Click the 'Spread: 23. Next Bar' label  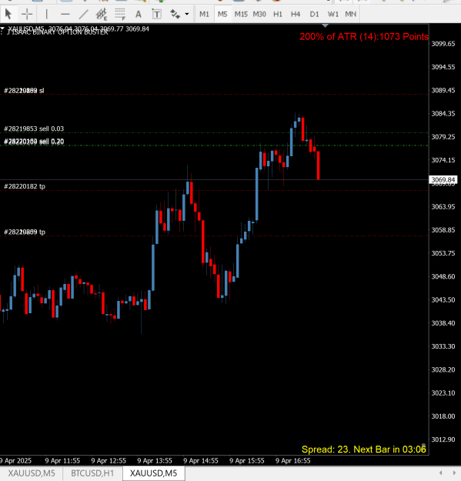[364, 449]
